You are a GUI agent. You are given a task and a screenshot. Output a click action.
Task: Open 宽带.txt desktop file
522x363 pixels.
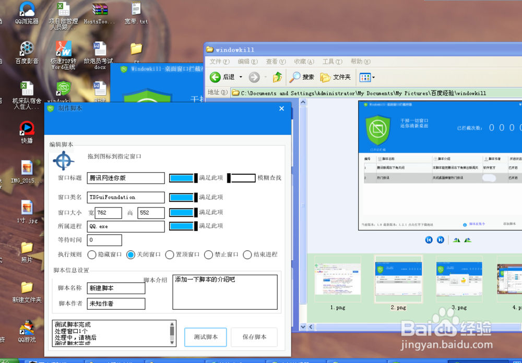(136, 13)
